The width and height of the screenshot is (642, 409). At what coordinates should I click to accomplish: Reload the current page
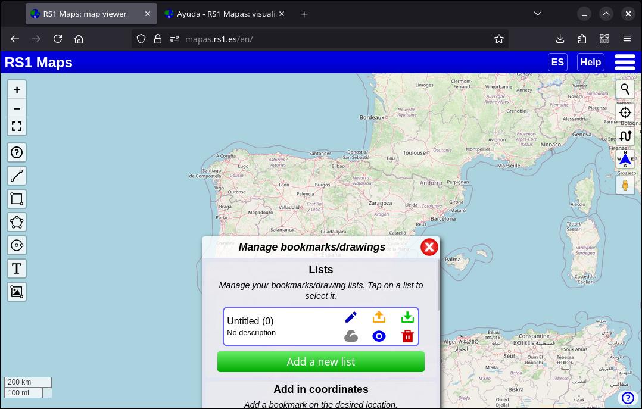point(58,39)
